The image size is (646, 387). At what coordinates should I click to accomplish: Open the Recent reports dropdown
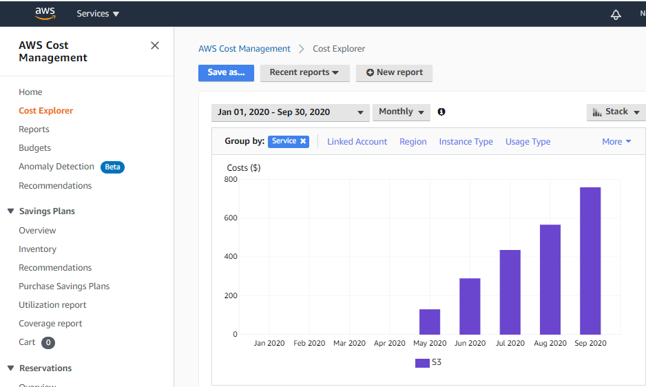(x=305, y=72)
